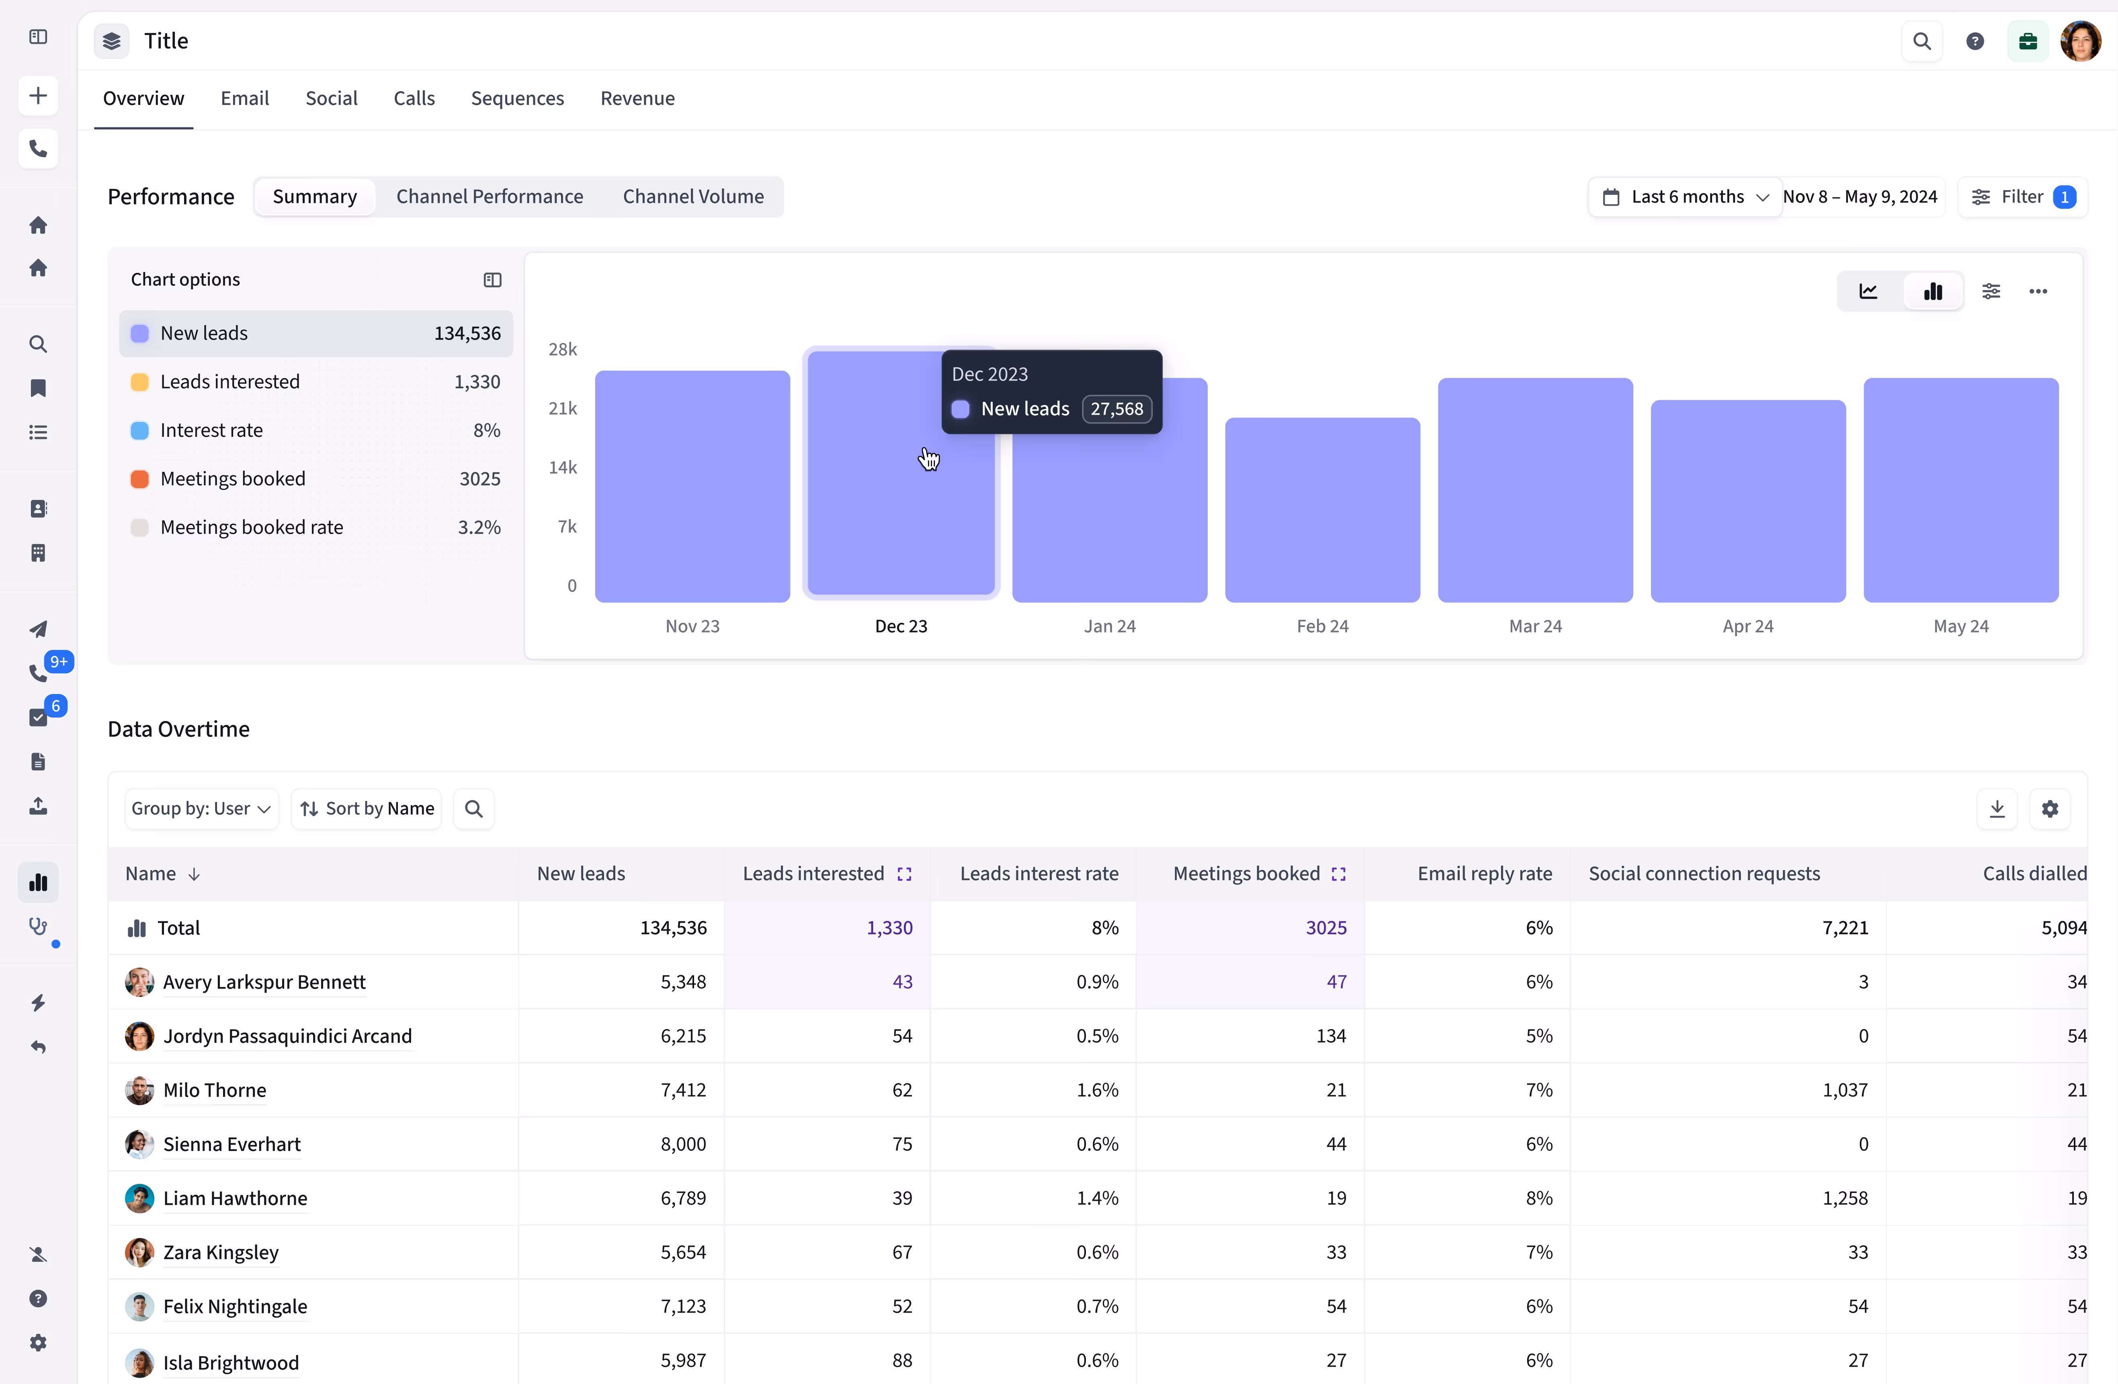
Task: Open the user profile avatar
Action: 2081,42
